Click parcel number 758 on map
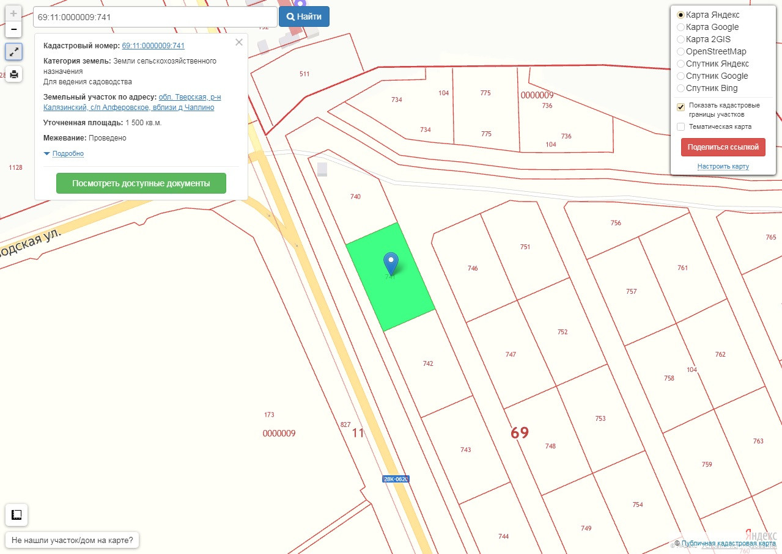This screenshot has height=554, width=782. point(669,378)
